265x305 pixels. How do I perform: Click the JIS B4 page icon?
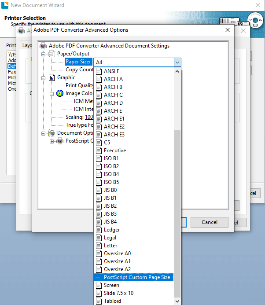click(99, 222)
